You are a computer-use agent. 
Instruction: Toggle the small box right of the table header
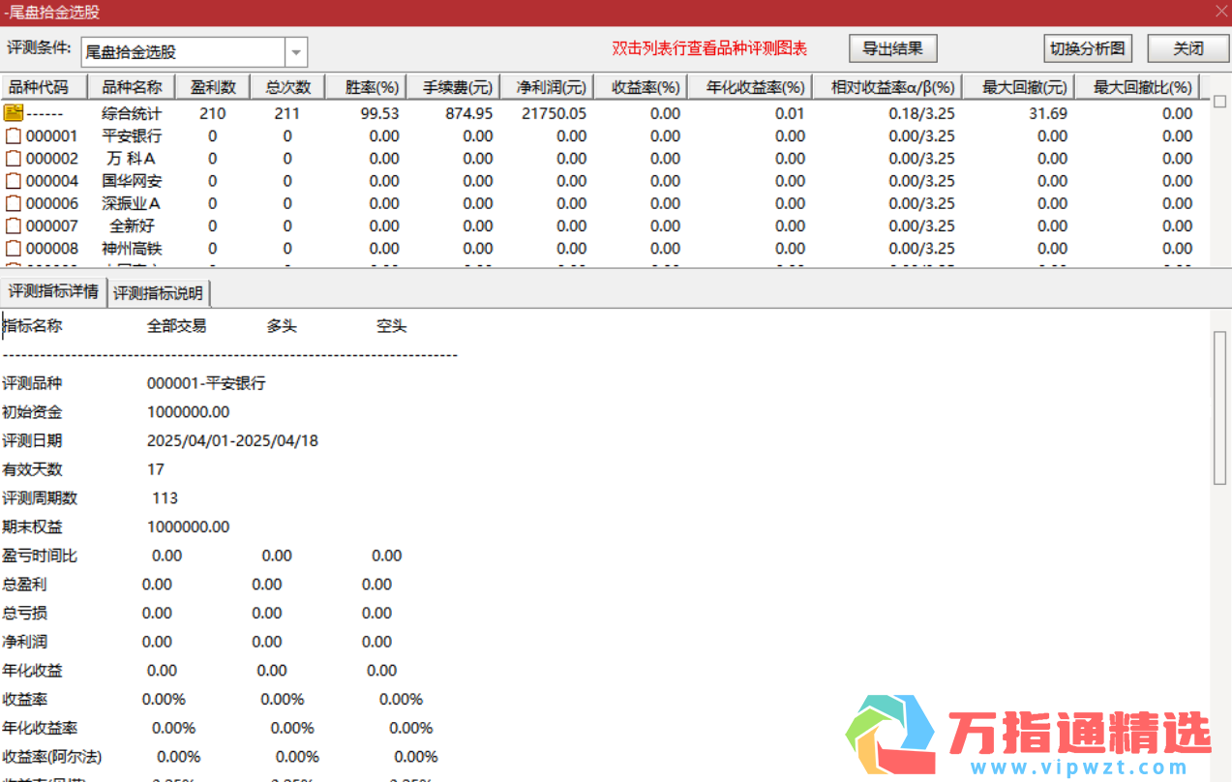pyautogui.click(x=1219, y=101)
